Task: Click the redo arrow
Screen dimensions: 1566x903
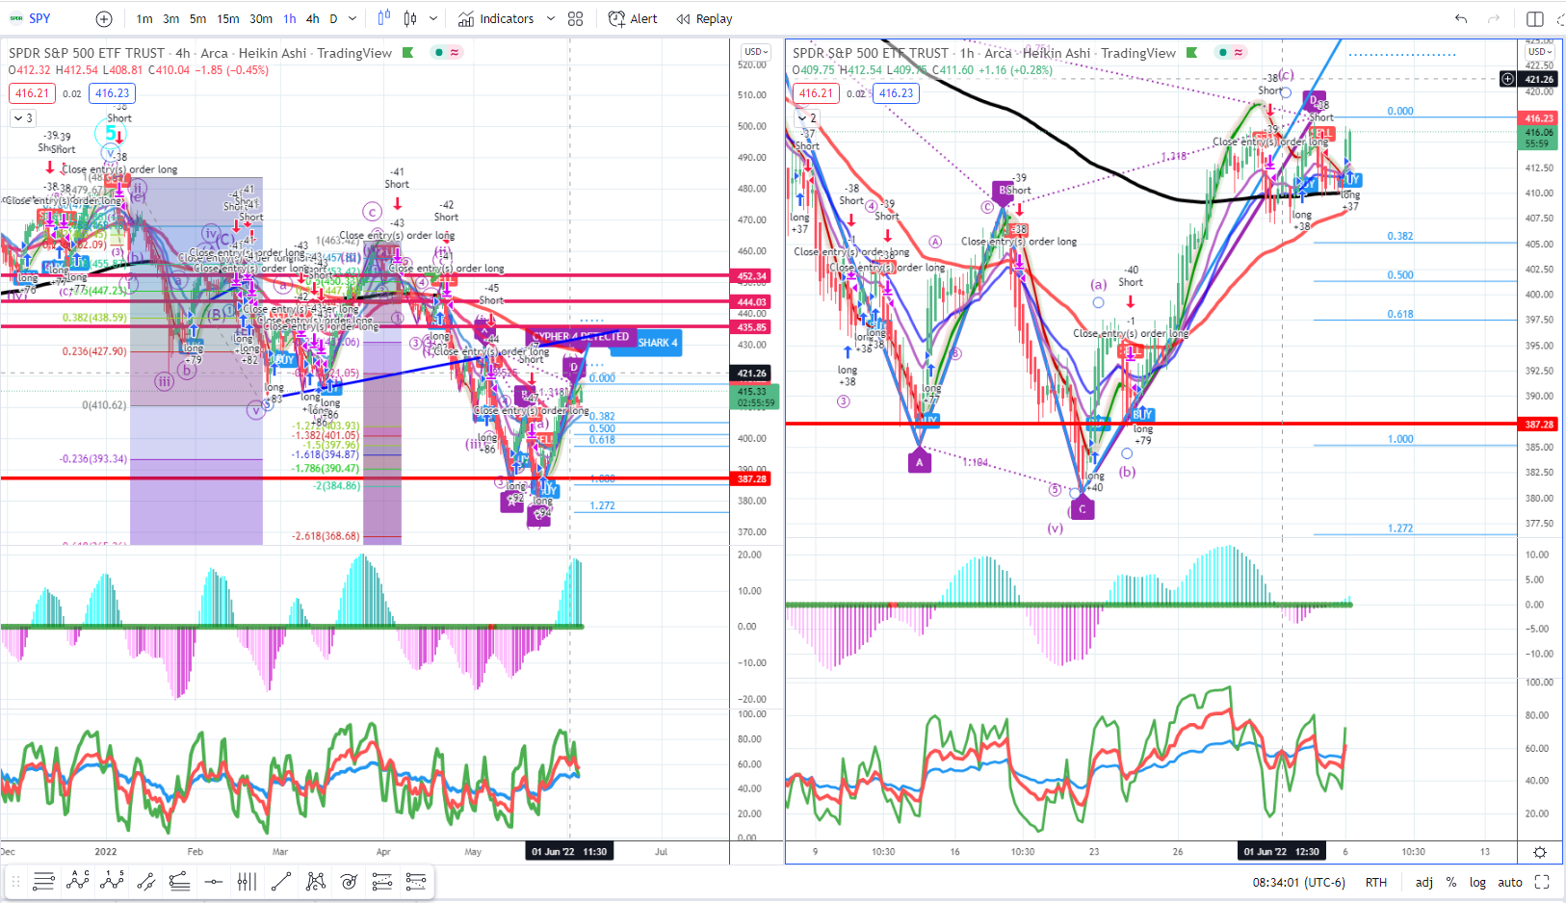Action: [1494, 19]
